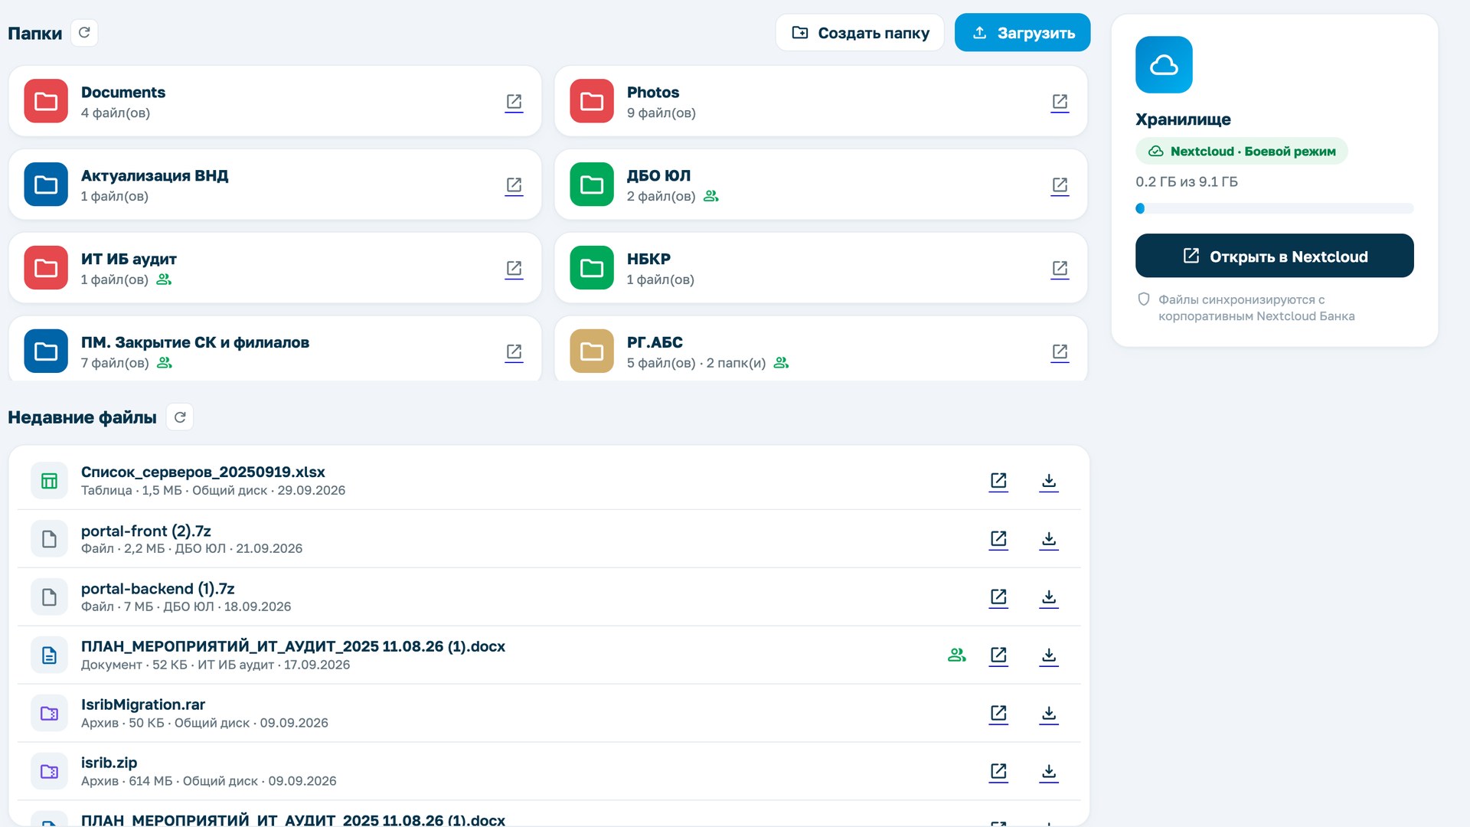Open НБКР folder external link icon

pyautogui.click(x=1060, y=269)
